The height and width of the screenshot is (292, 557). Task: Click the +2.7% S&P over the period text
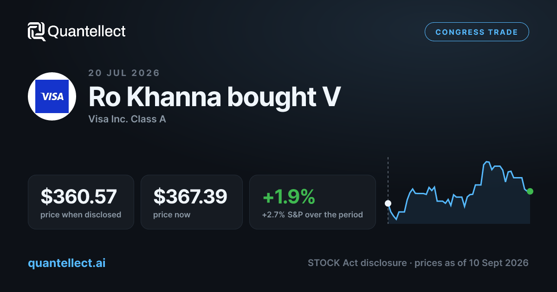tap(312, 215)
